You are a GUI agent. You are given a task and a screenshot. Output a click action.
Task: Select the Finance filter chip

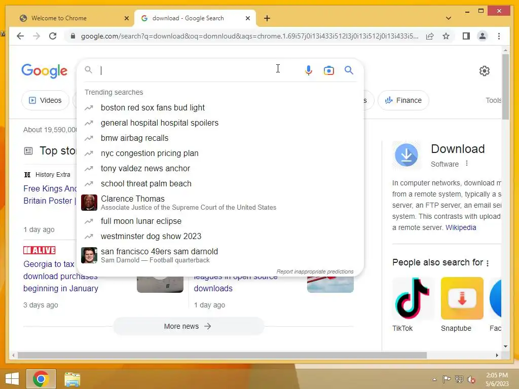pos(403,100)
